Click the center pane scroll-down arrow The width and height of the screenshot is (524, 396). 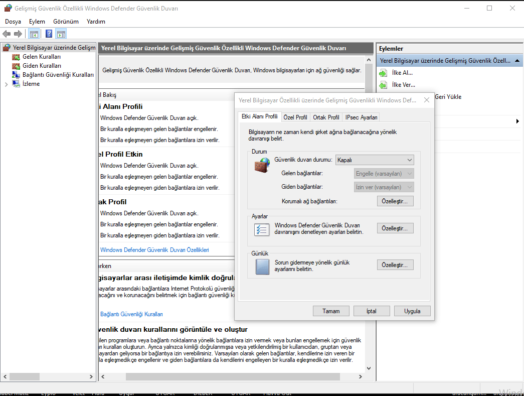click(369, 368)
